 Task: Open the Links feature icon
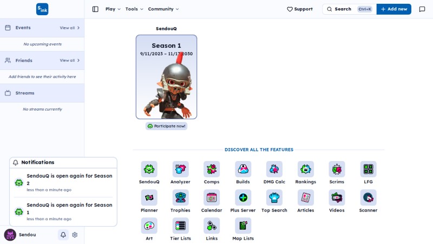pyautogui.click(x=212, y=226)
